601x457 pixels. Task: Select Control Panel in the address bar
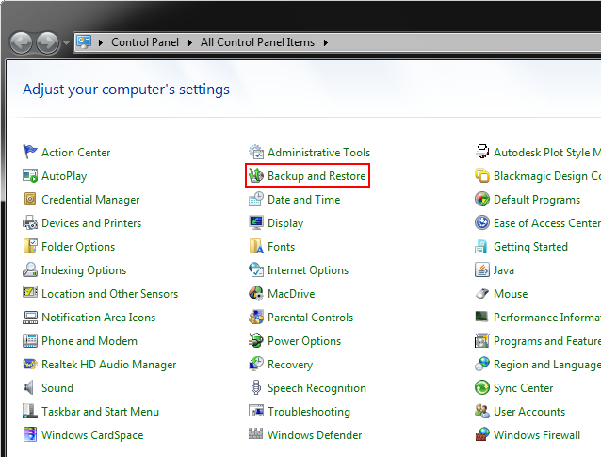(x=147, y=42)
